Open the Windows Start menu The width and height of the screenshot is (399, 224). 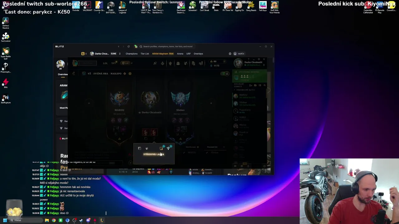[x=5, y=220]
